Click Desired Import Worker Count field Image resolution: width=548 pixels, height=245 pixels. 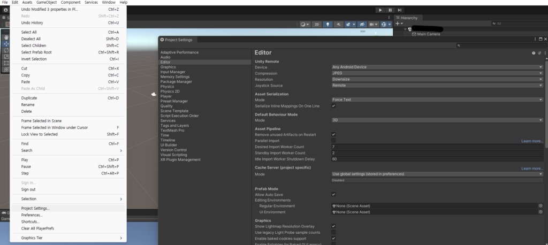pos(437,147)
